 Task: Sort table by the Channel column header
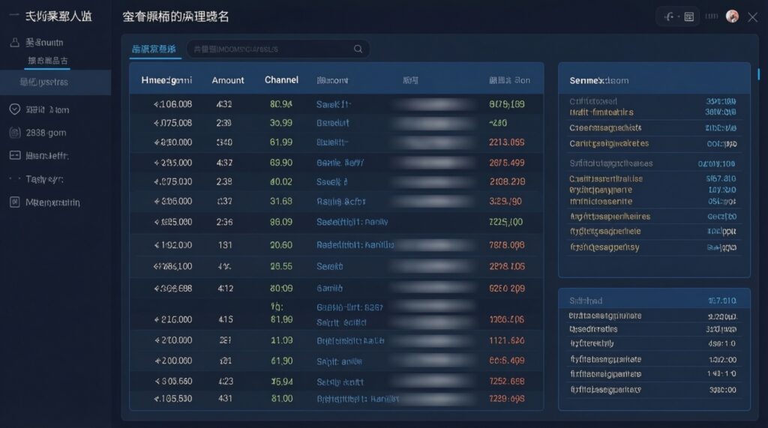(x=281, y=80)
